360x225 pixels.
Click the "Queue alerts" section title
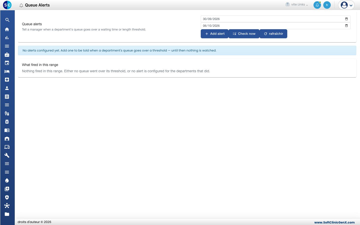pos(32,24)
